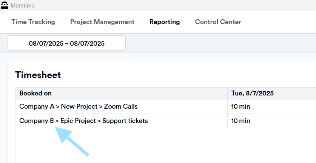Open the Project Management tab
316x163 pixels.
click(x=102, y=22)
